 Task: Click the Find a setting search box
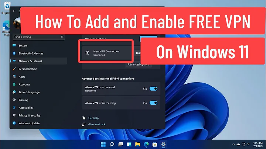(39, 37)
